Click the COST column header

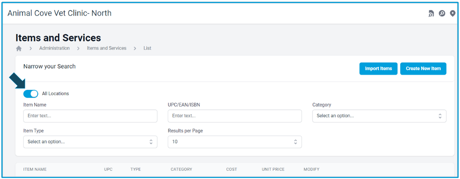pyautogui.click(x=232, y=169)
